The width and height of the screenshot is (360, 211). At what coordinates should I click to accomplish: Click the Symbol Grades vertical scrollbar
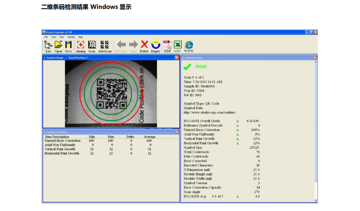pos(316,131)
